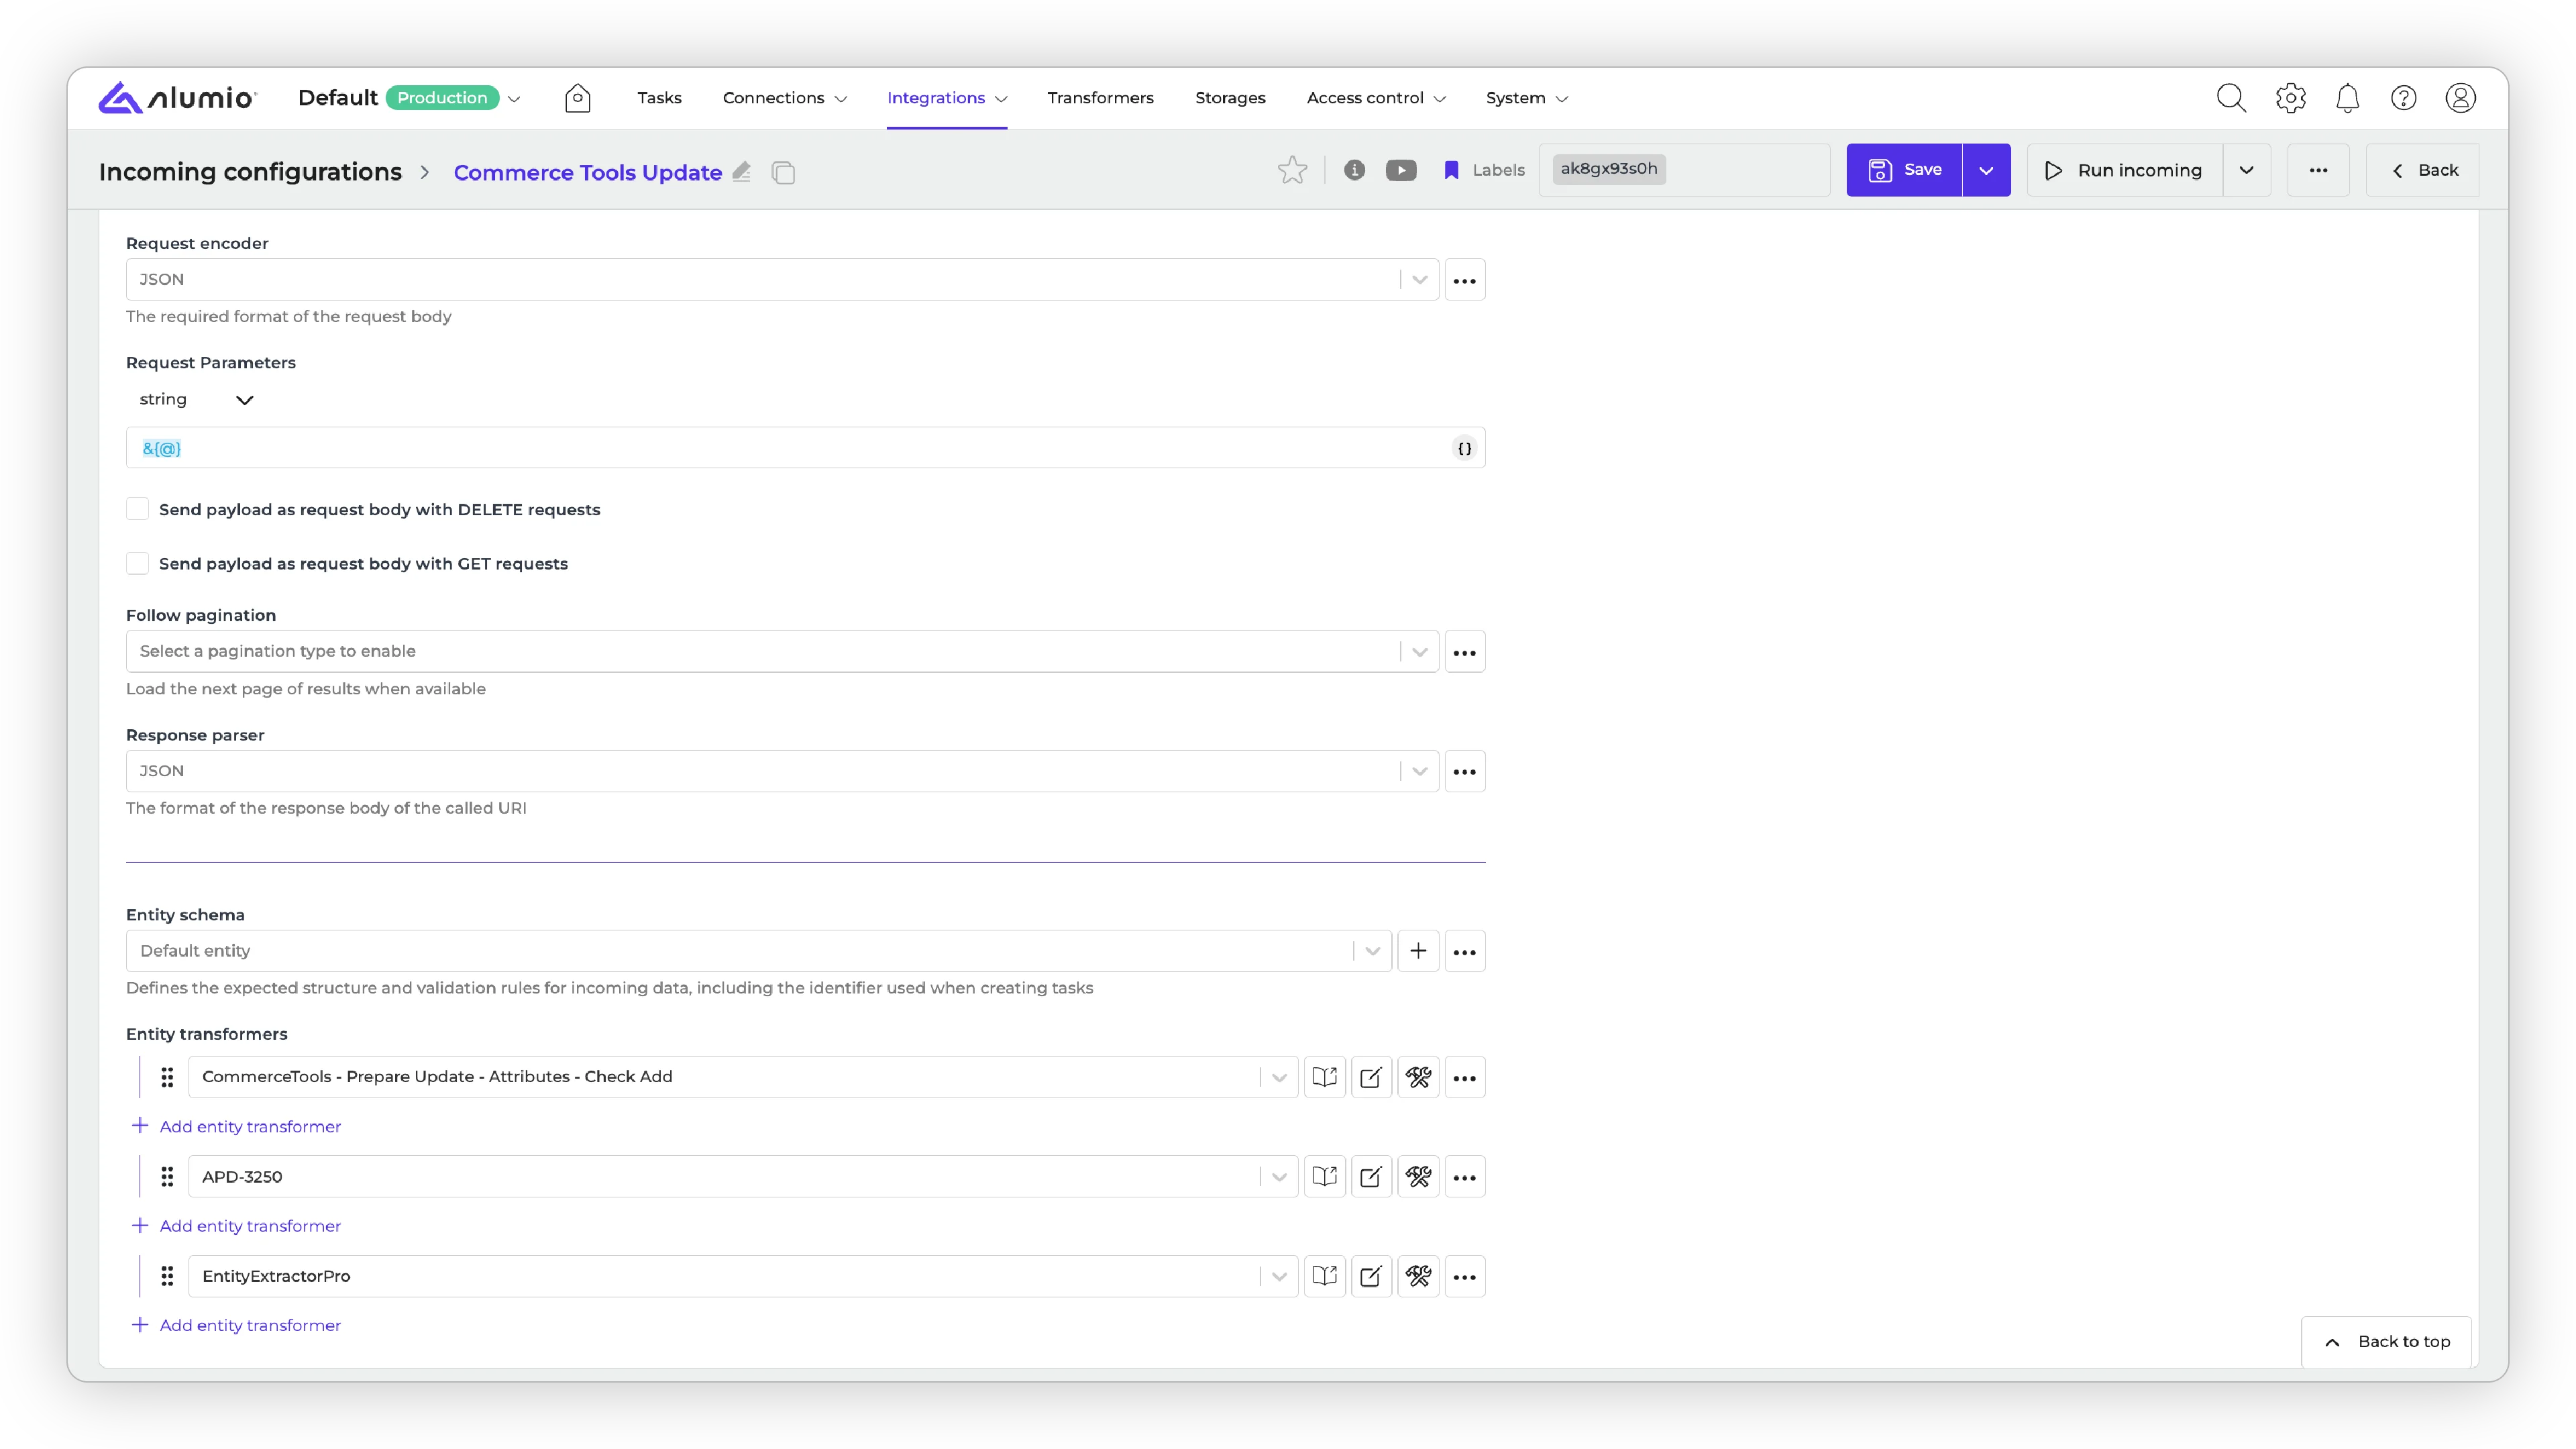Open the home dashboard icon
Screen dimensions: 2576x1449
point(577,97)
